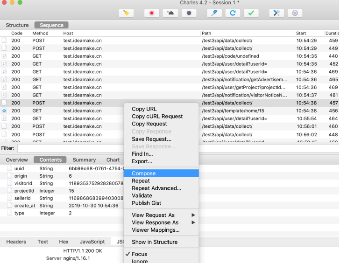This screenshot has width=340, height=263.
Task: Select the create_at value 2019-10-30 10:54:36
Action: pos(93,206)
